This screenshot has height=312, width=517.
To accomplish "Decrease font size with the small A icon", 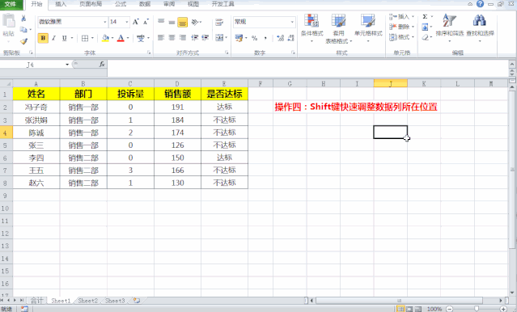I will pyautogui.click(x=146, y=22).
